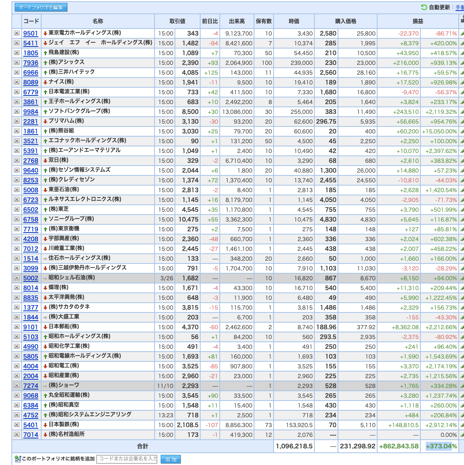Click the 自動更新 refresh icon
This screenshot has height=465, width=464.
point(424,7)
